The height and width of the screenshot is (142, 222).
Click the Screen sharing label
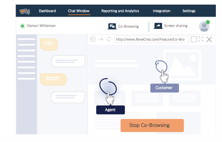176,26
